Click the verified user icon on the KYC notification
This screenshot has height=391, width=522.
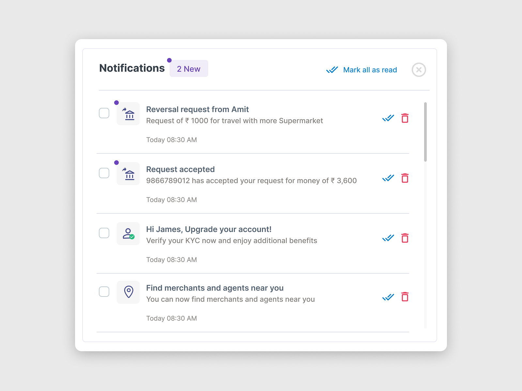[128, 233]
